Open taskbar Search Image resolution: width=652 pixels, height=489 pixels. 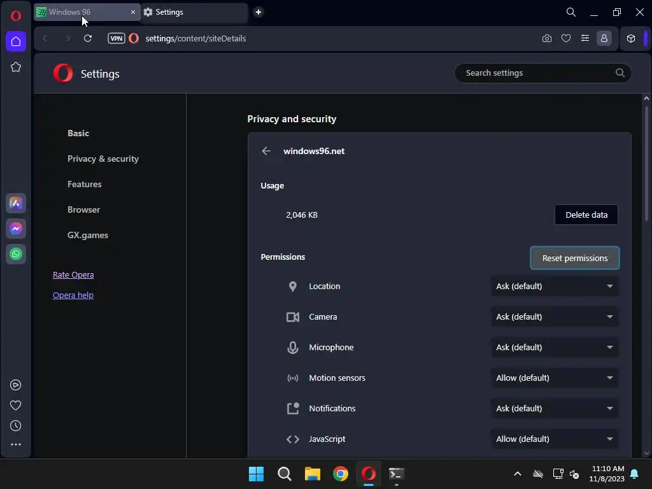285,474
